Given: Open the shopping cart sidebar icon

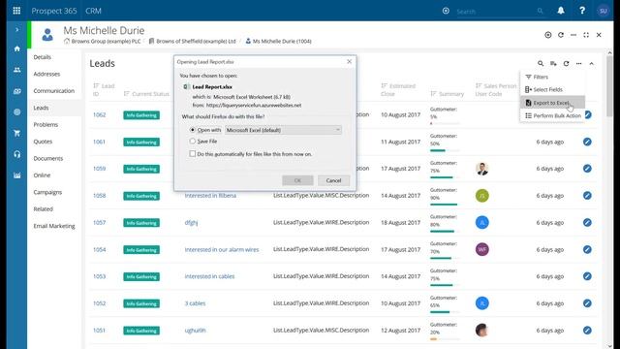Looking at the screenshot, I should tap(16, 133).
